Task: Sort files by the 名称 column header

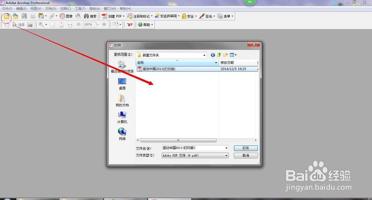Action: [x=175, y=63]
